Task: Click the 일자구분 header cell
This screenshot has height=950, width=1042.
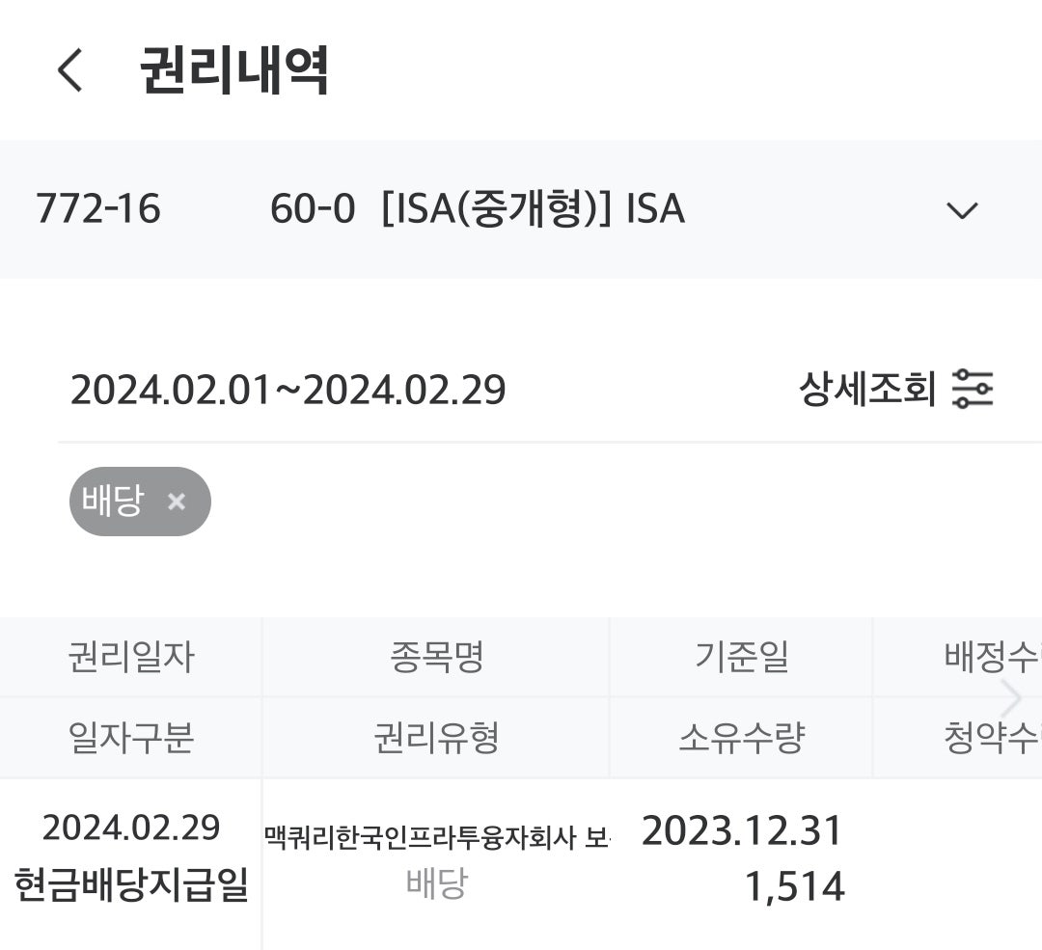Action: tap(131, 738)
